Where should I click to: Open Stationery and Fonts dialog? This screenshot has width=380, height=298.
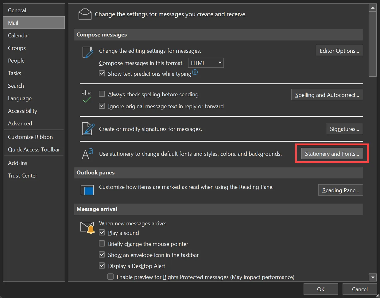[332, 154]
